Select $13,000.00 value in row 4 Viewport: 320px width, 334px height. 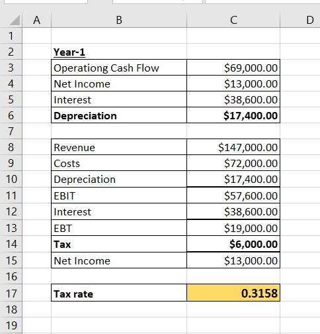(233, 83)
